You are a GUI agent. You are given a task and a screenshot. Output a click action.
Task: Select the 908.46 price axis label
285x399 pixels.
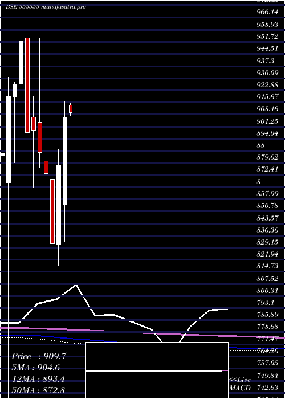[267, 109]
